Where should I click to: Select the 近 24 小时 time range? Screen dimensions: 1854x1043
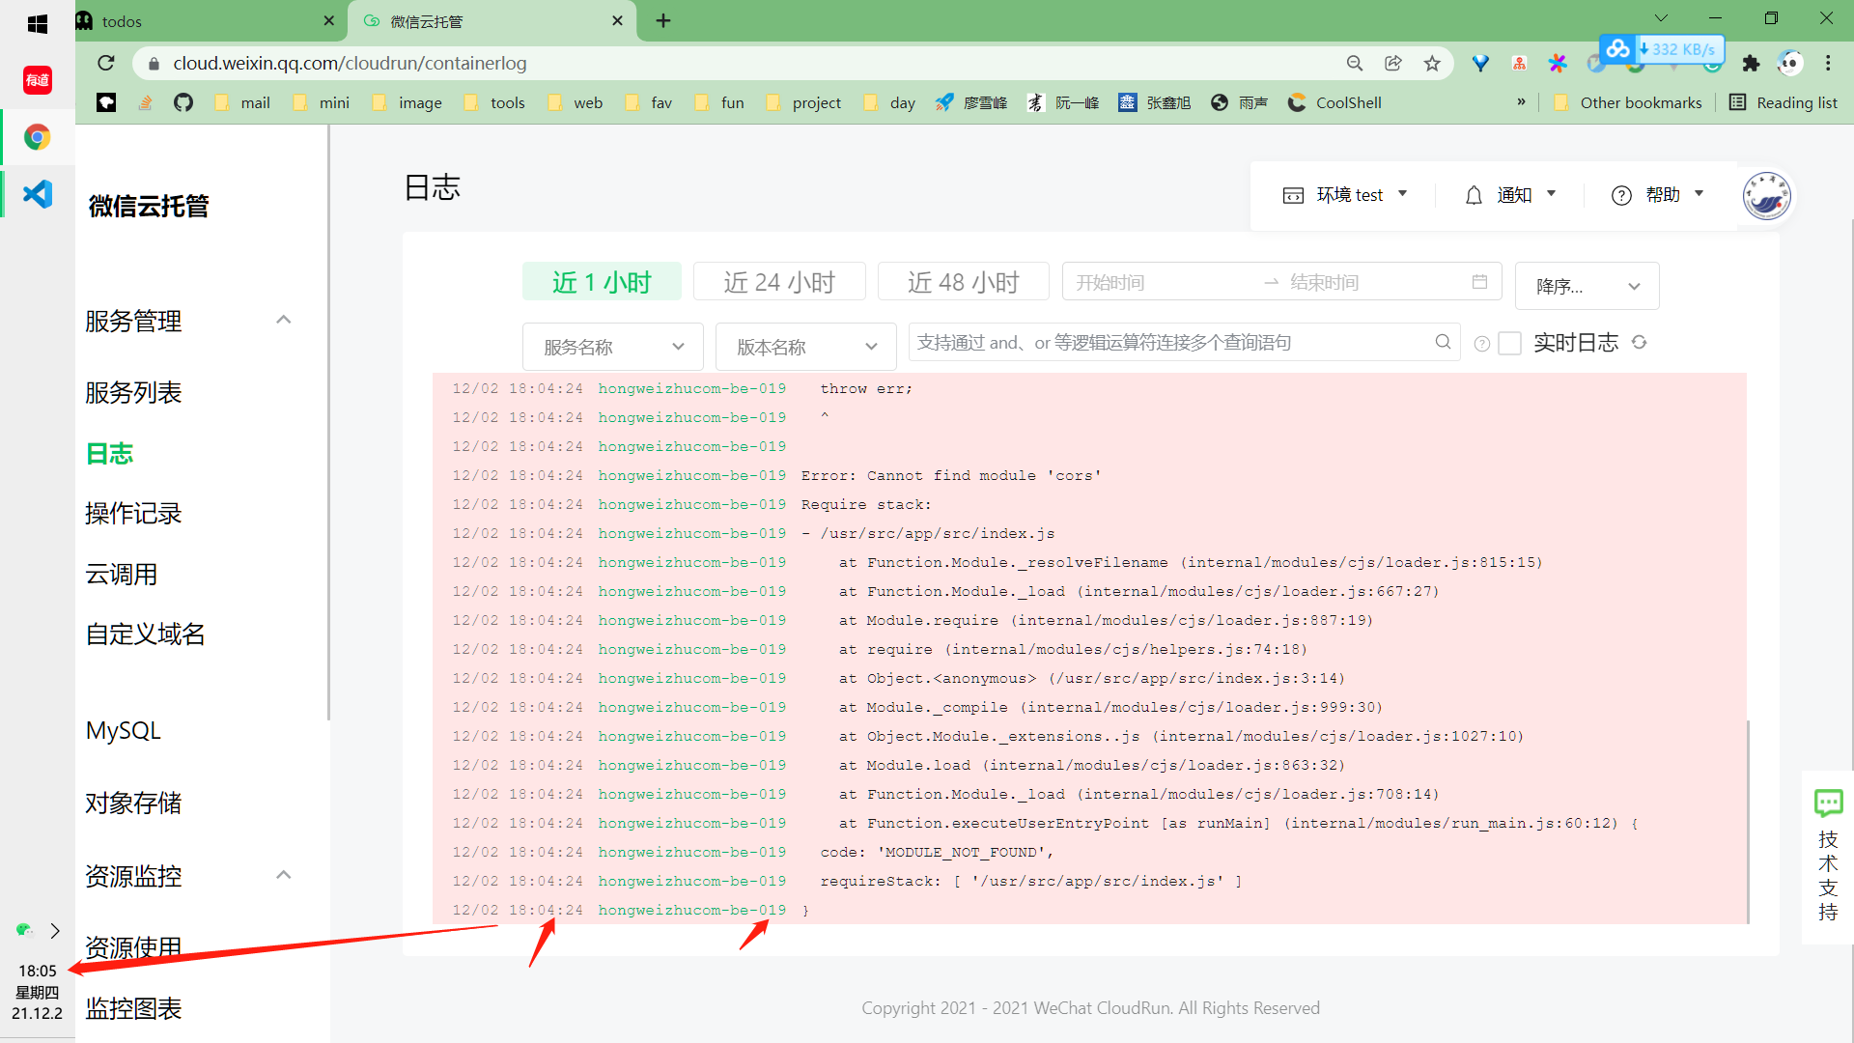(779, 282)
